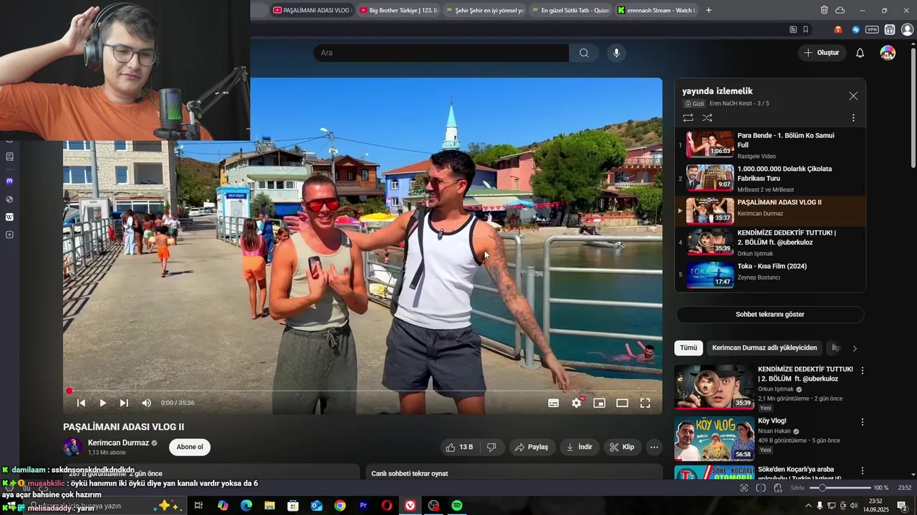Toggle theater mode view

(x=622, y=403)
